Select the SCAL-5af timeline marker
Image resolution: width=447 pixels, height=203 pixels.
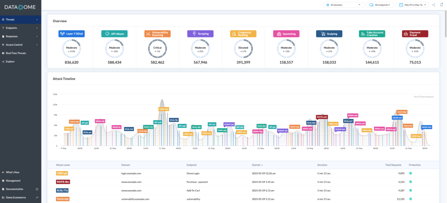[129, 129]
